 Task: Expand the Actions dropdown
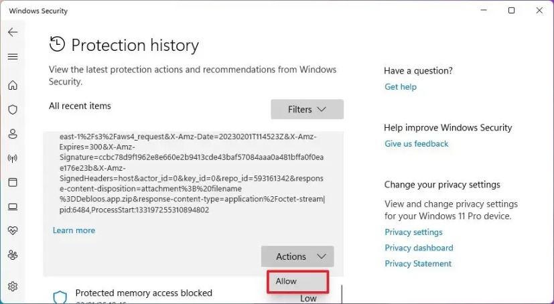(x=297, y=256)
